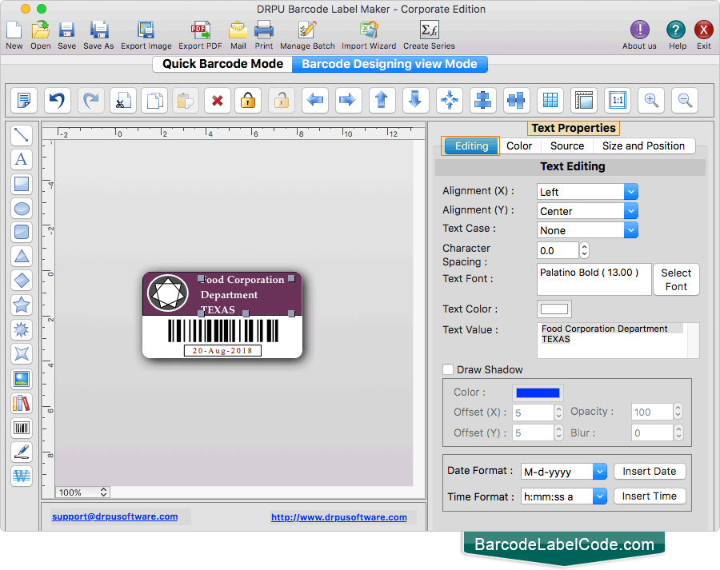
Task: Select the Ellipse shape tool
Action: click(x=22, y=209)
